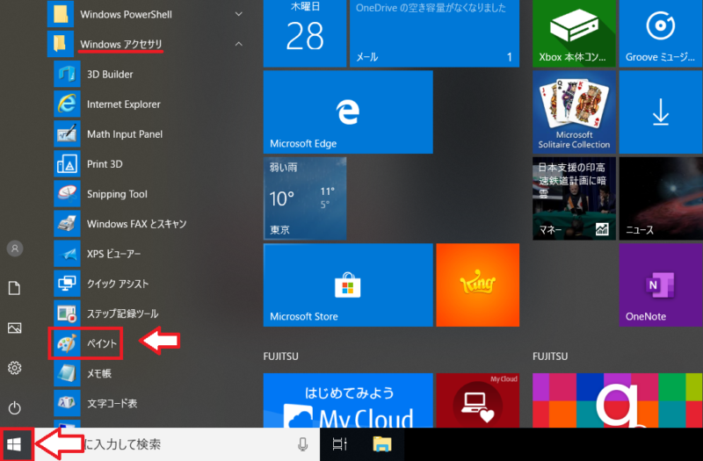Screen dimensions: 703x461
Task: Open ペイント (Paint) app
Action: click(85, 343)
